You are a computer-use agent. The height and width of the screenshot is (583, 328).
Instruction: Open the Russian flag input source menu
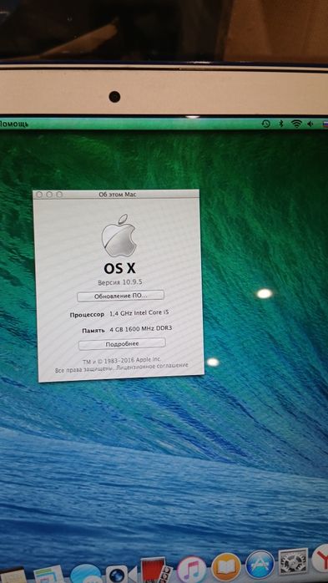[325, 124]
